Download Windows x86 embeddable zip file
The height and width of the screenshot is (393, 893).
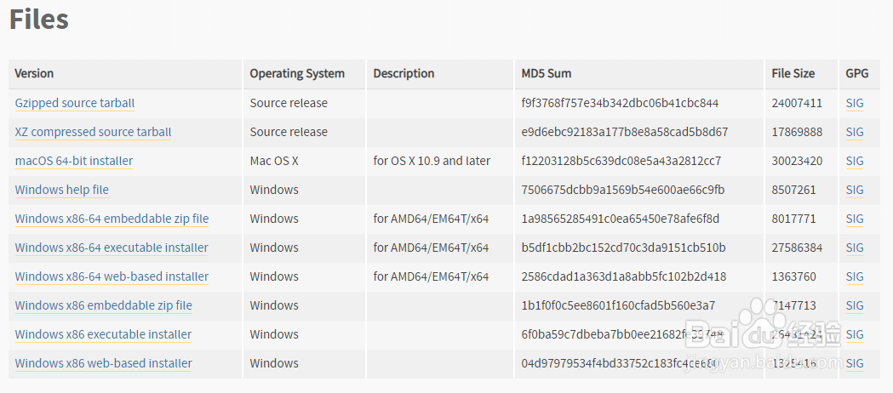tap(104, 305)
